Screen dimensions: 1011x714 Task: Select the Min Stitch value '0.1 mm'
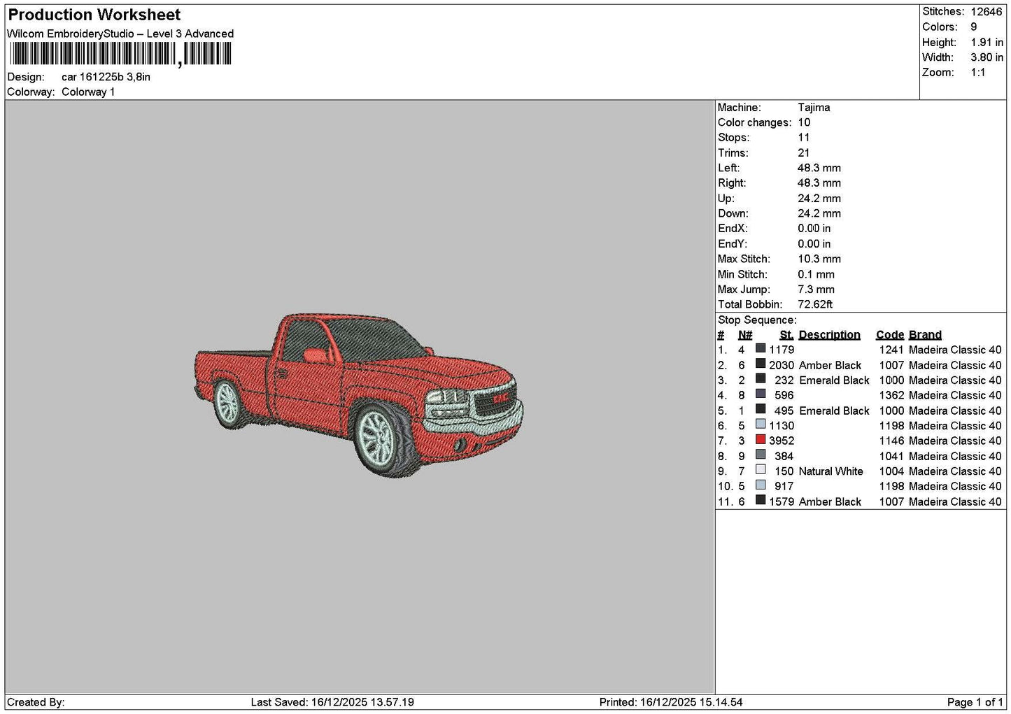pos(816,274)
